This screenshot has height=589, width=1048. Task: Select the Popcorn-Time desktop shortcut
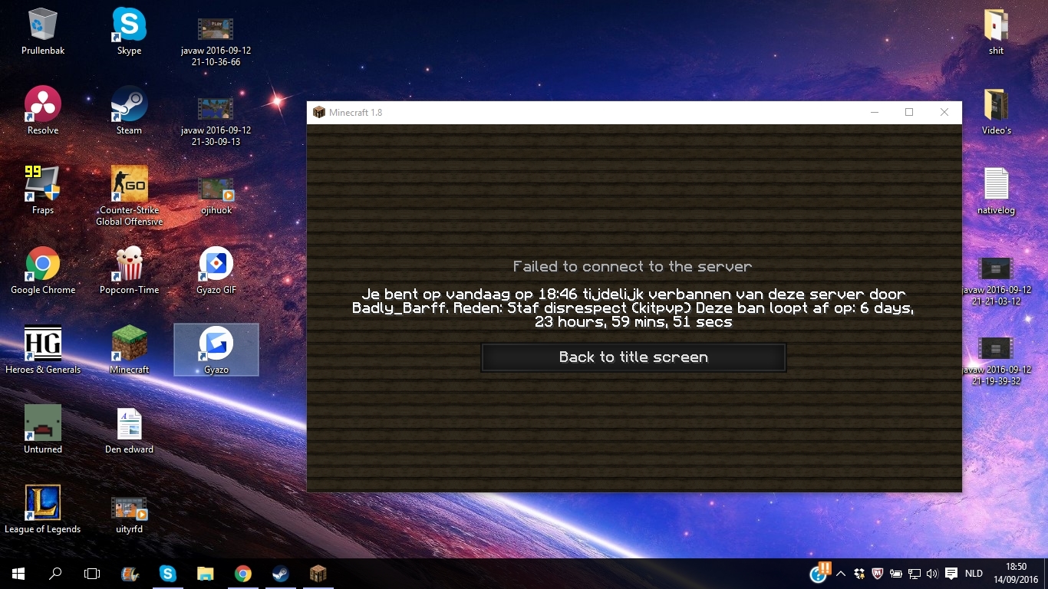(x=129, y=271)
